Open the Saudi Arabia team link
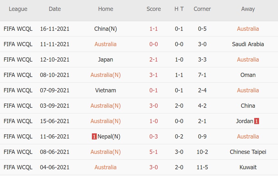This screenshot has height=176, width=278. (x=248, y=44)
